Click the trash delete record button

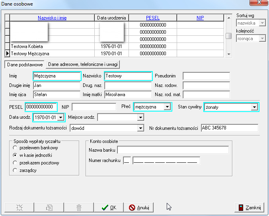click(79, 207)
